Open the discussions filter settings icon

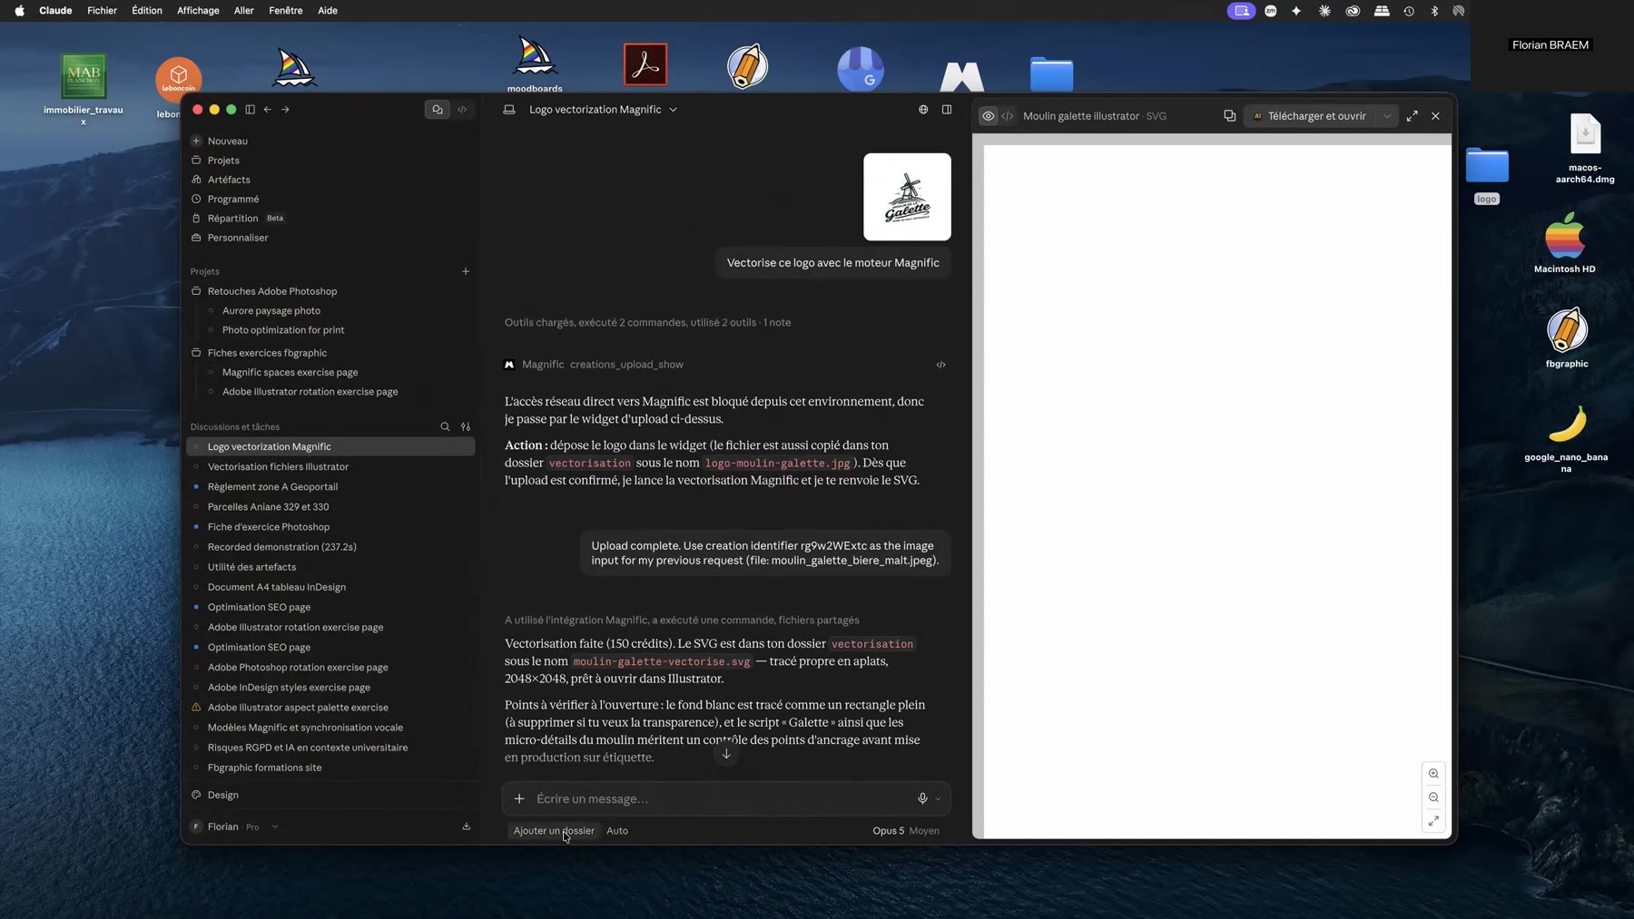466,427
